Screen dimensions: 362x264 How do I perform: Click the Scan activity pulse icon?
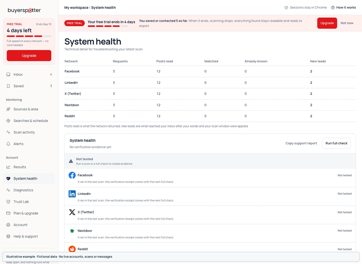pos(8,132)
